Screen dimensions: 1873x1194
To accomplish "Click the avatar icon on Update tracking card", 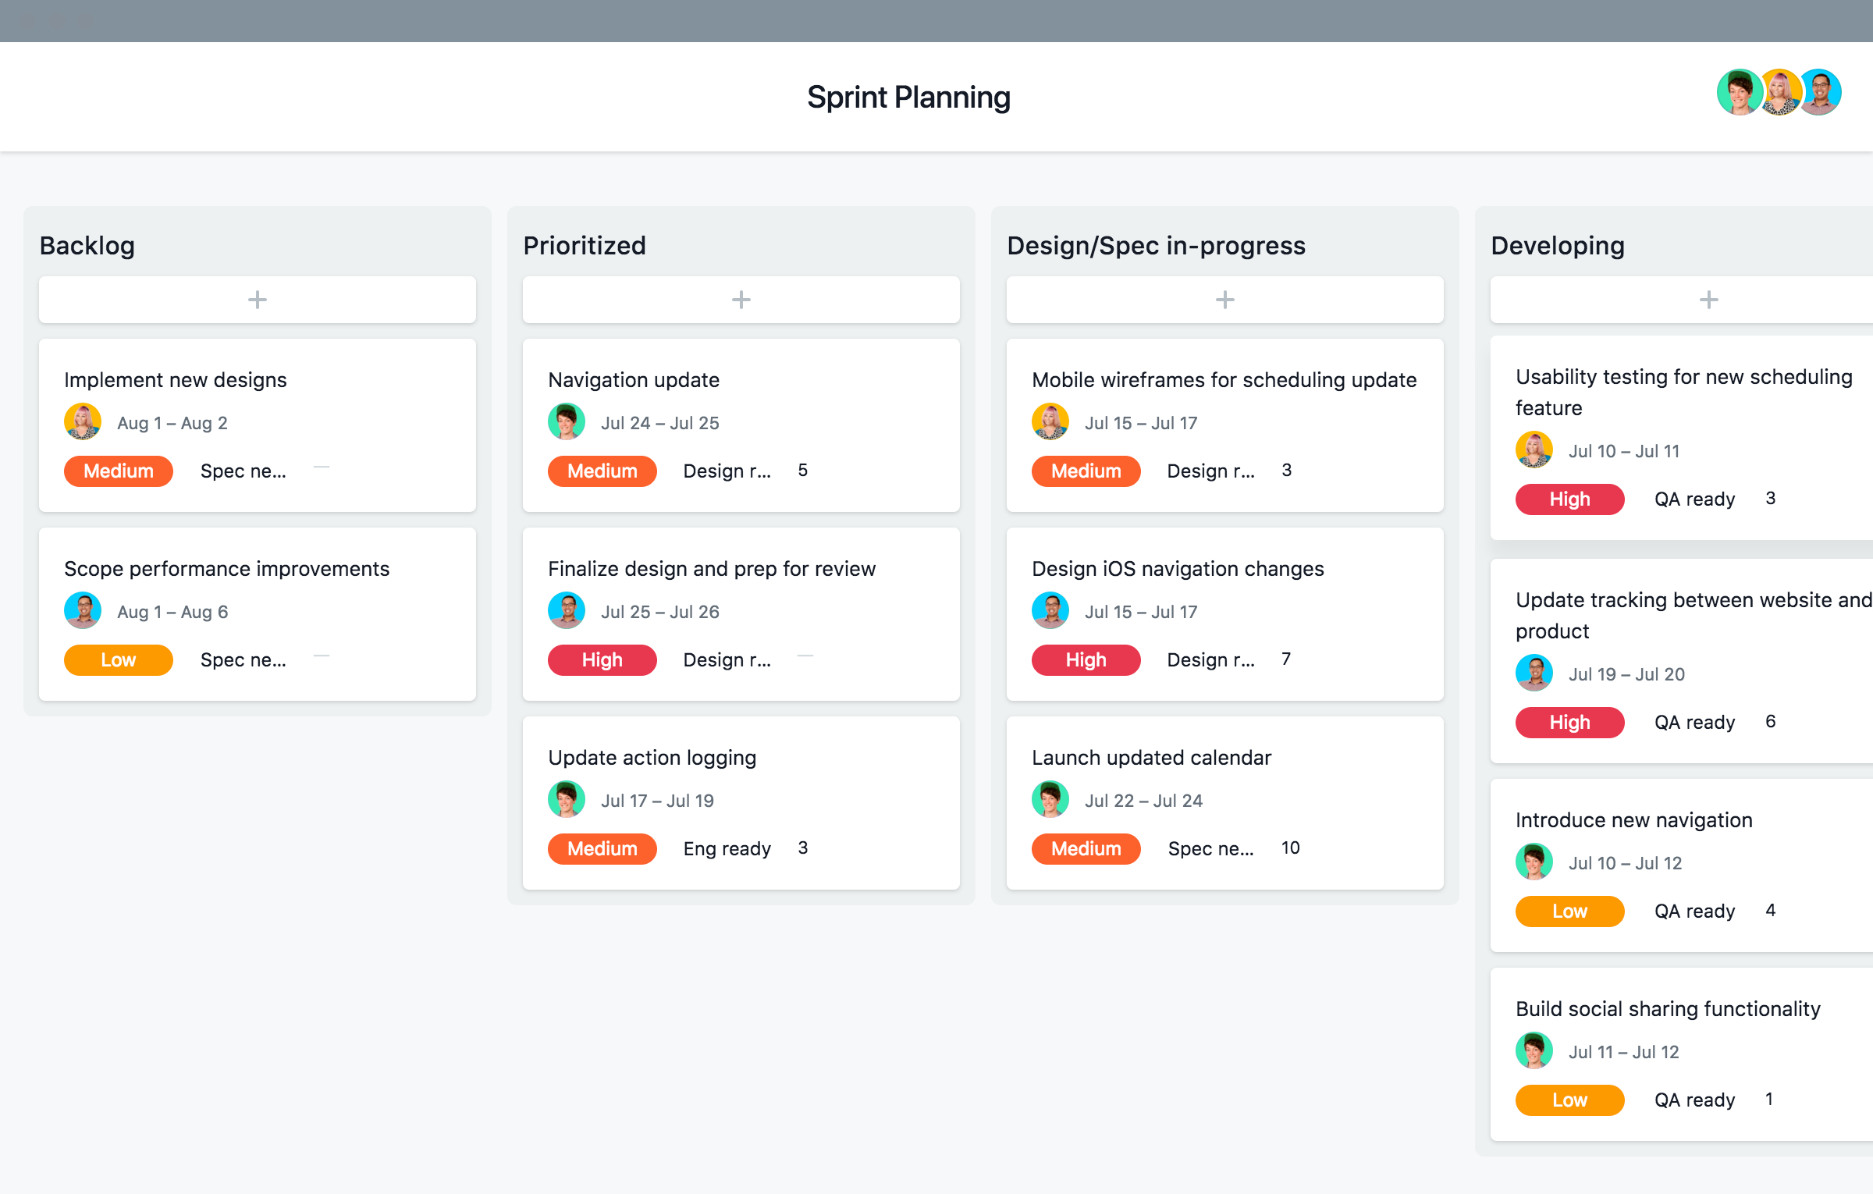I will coord(1533,674).
